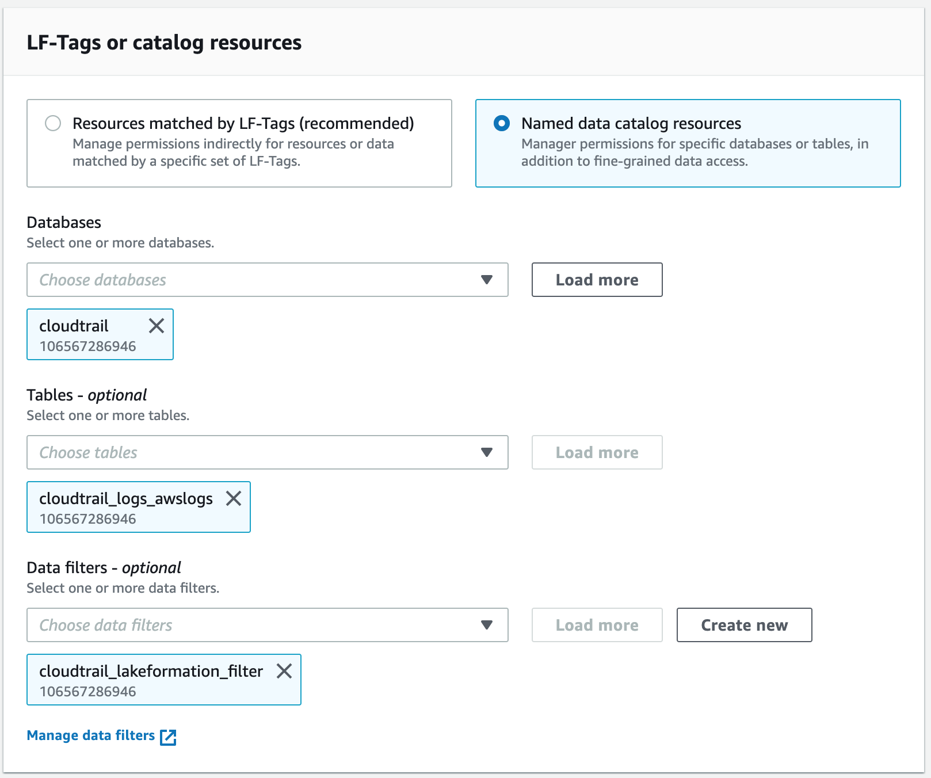Image resolution: width=931 pixels, height=778 pixels.
Task: Click the external link icon beside Manage data filters
Action: 168,736
